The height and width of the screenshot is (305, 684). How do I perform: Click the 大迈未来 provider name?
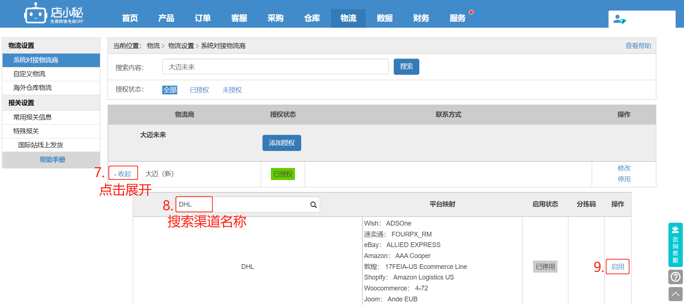click(x=153, y=135)
